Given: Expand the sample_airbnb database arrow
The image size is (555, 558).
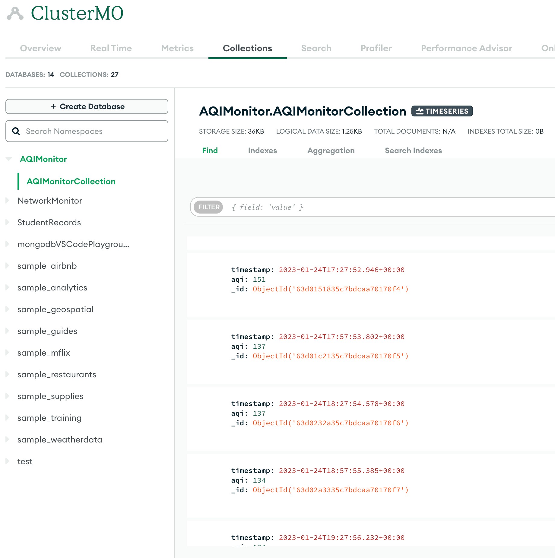Looking at the screenshot, I should (x=8, y=266).
